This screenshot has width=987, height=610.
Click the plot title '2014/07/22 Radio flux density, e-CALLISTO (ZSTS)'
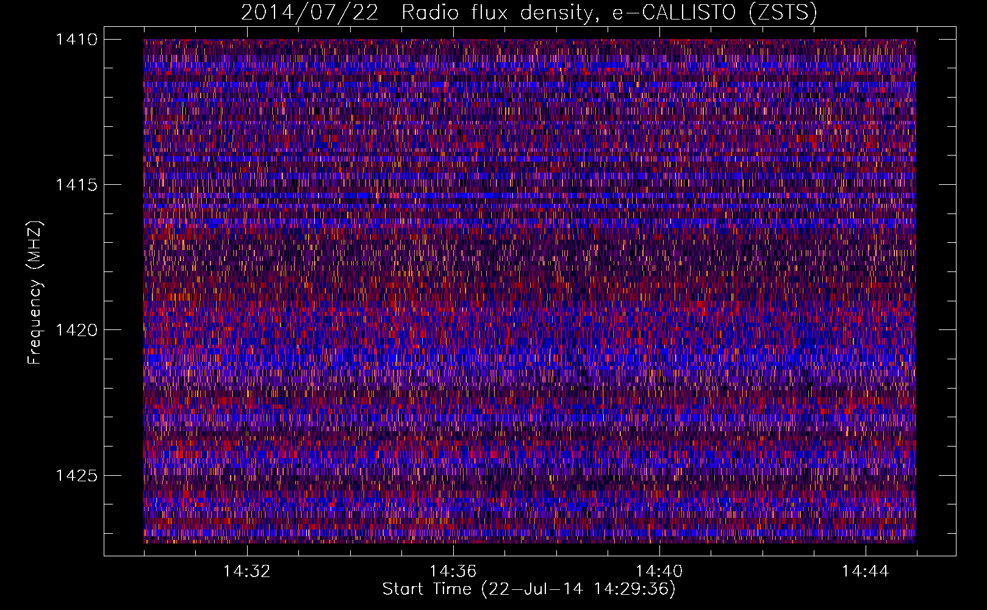tap(529, 13)
